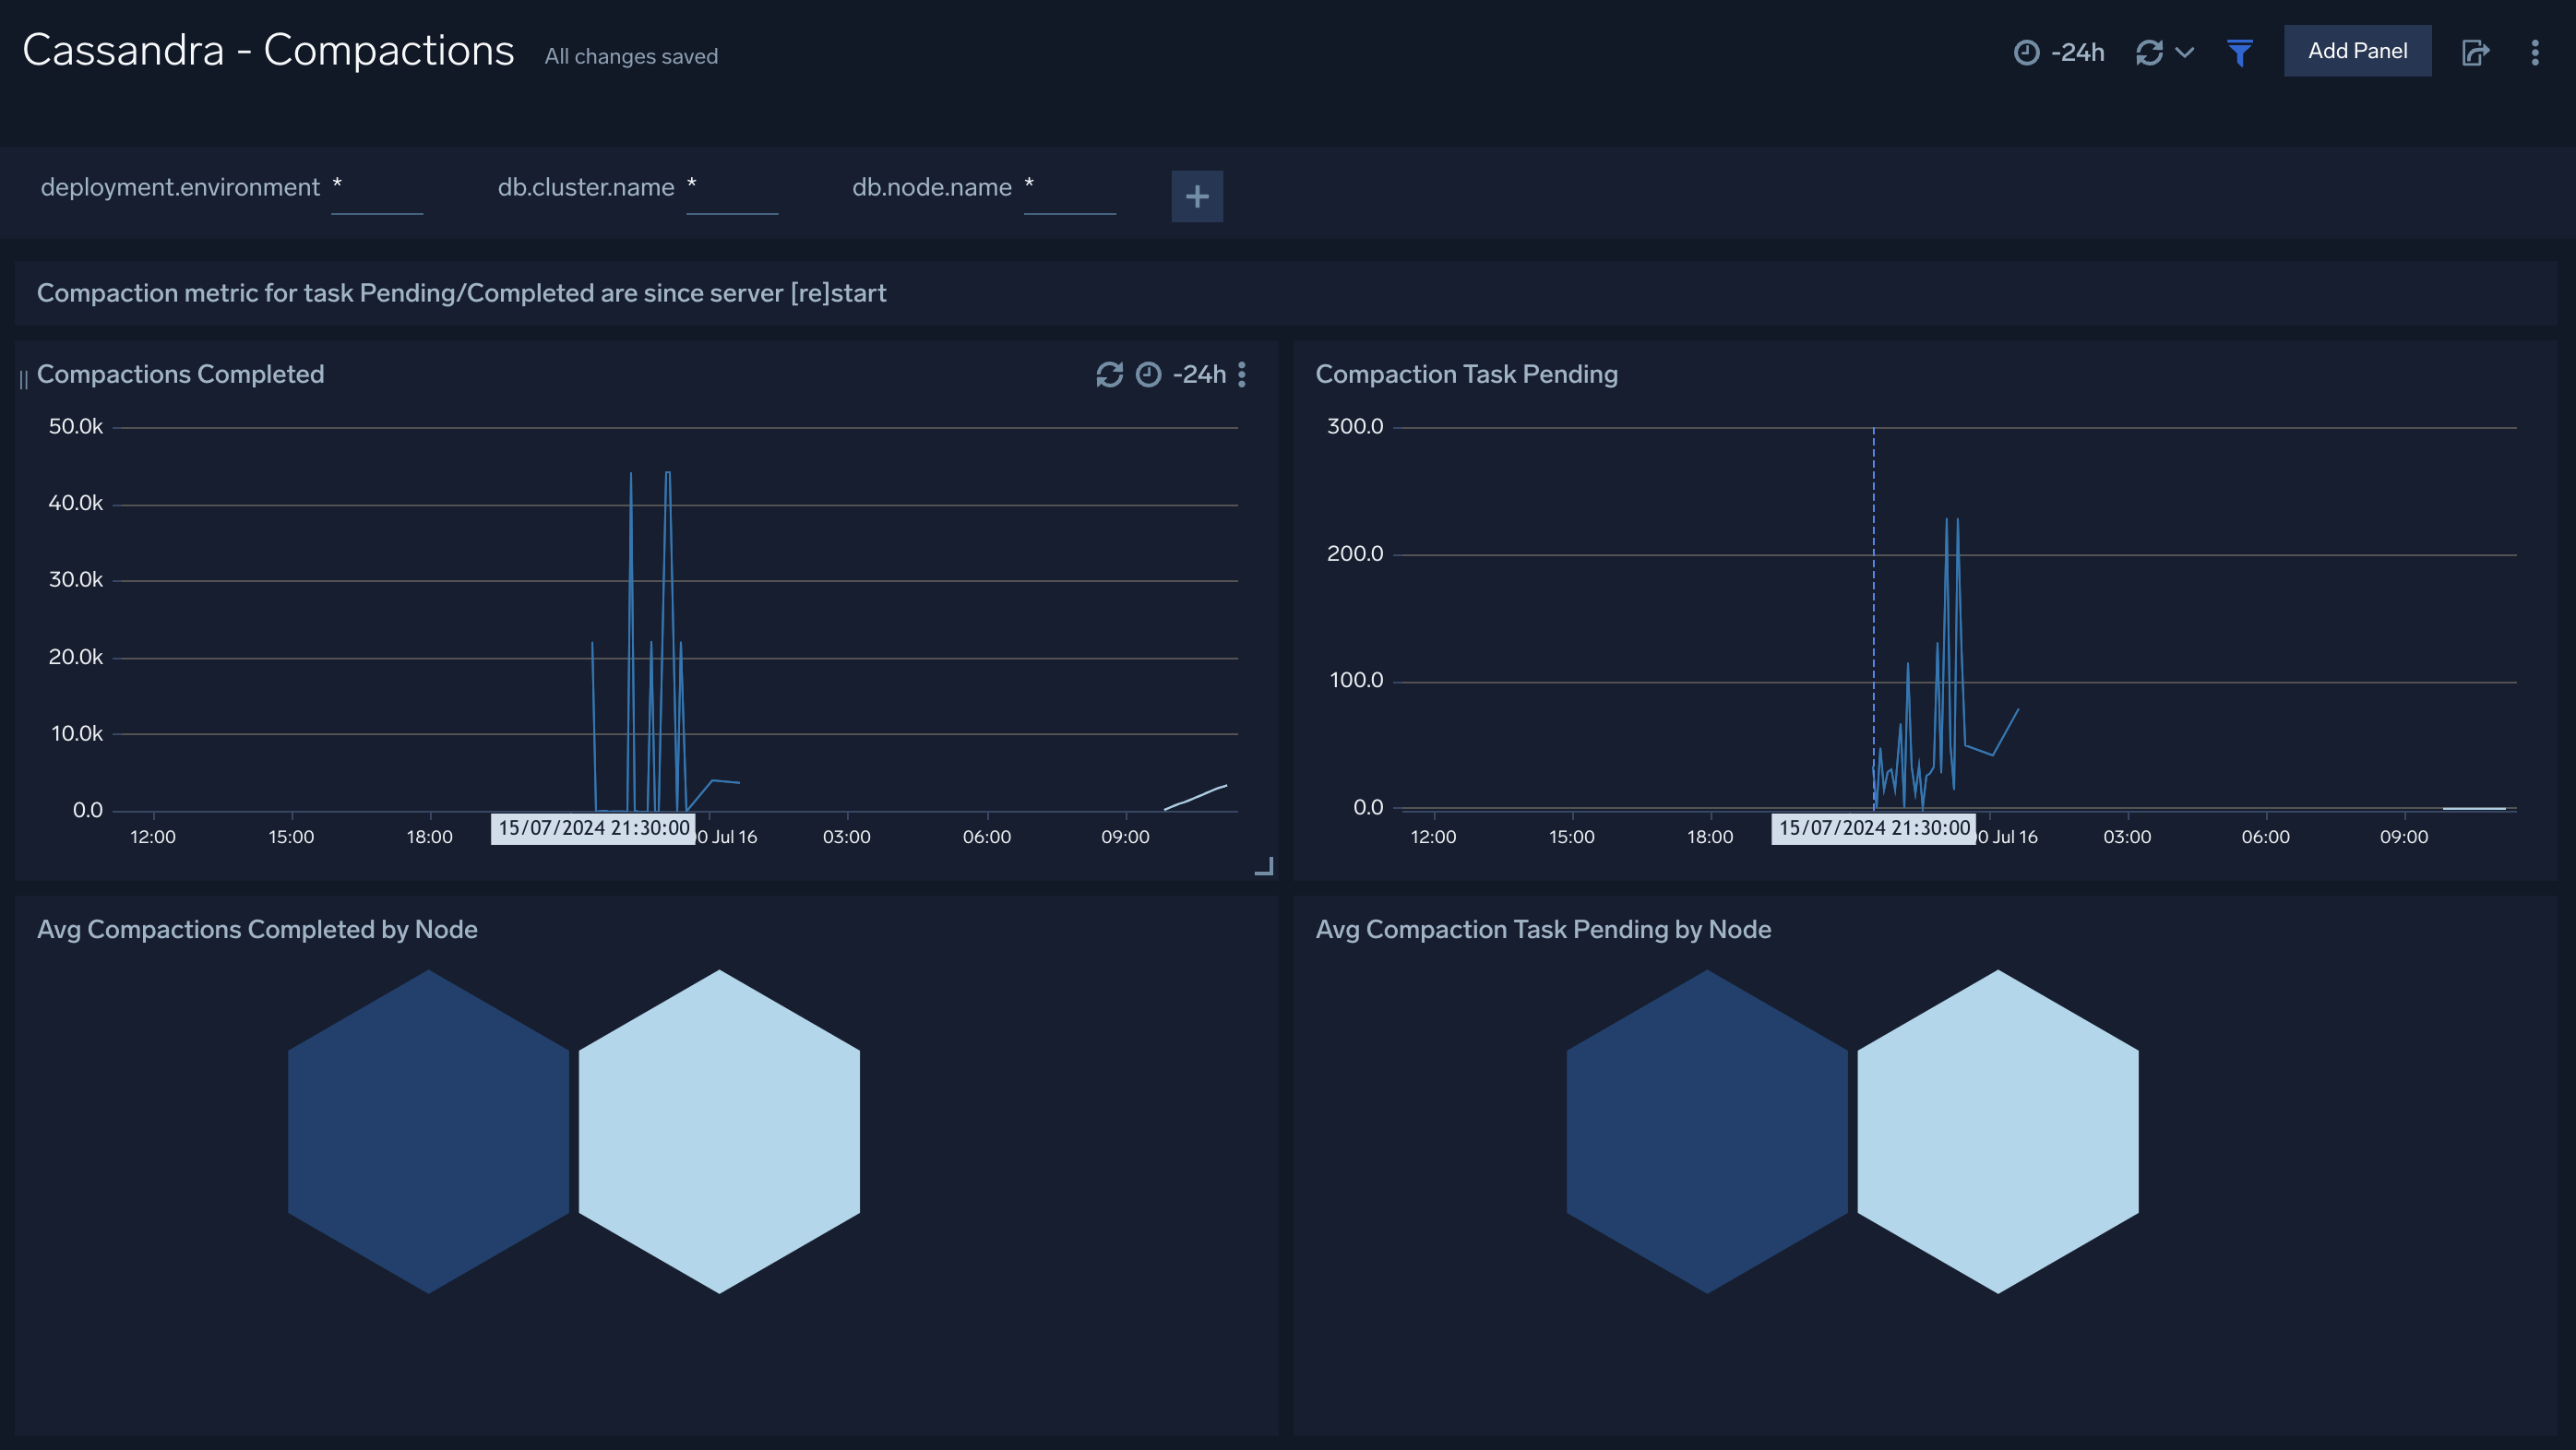The width and height of the screenshot is (2576, 1450).
Task: Click the 15/07/2024 21:30:00 tooltip in Compactions Completed
Action: pyautogui.click(x=593, y=828)
